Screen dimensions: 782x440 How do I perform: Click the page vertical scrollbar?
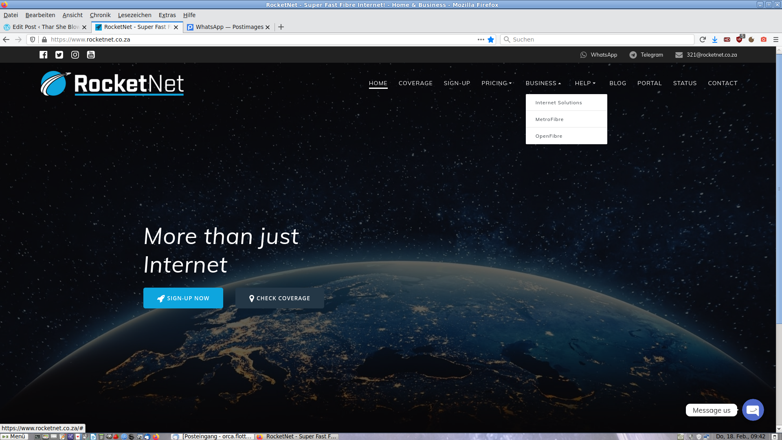(x=779, y=189)
